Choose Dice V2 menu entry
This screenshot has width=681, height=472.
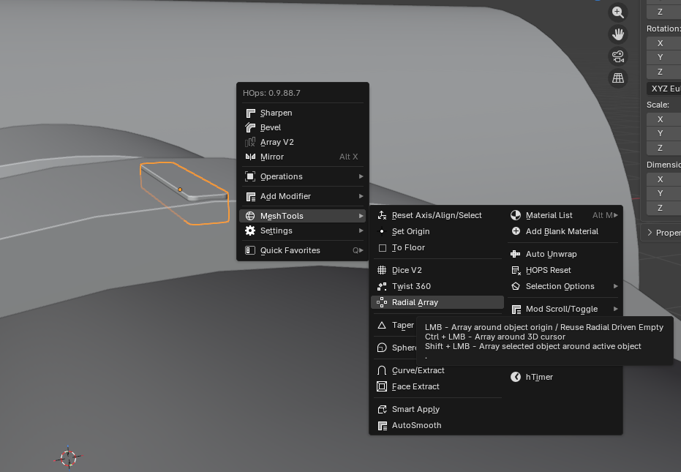pos(437,270)
